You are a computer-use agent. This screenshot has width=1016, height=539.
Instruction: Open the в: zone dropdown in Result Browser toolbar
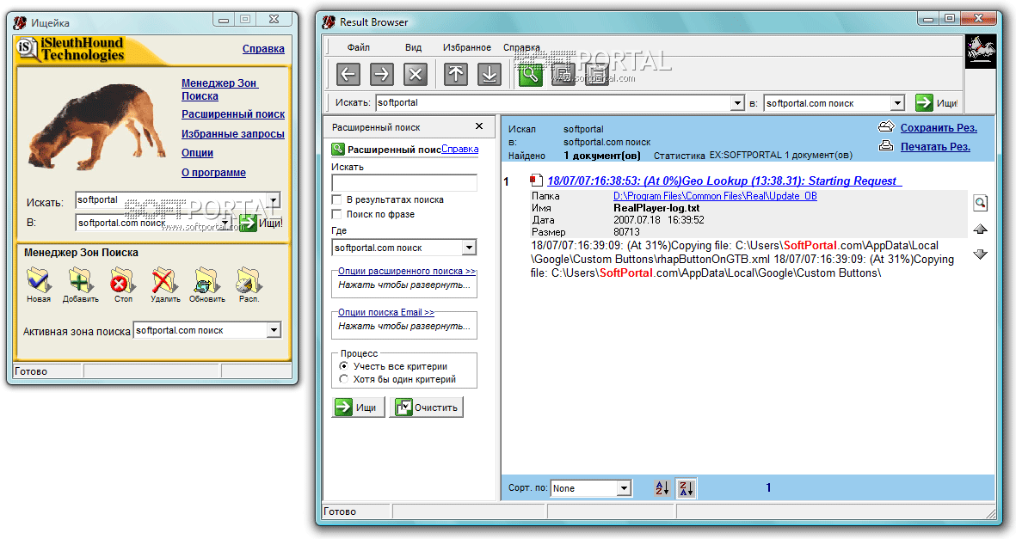click(897, 103)
